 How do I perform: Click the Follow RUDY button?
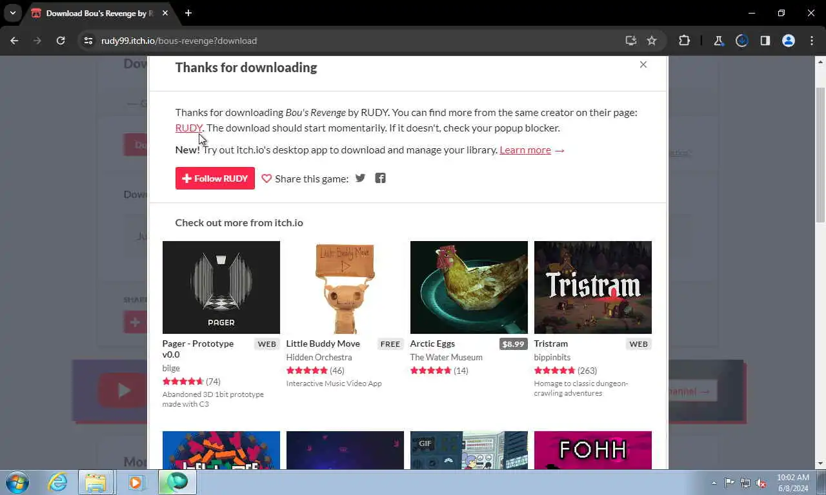tap(215, 179)
